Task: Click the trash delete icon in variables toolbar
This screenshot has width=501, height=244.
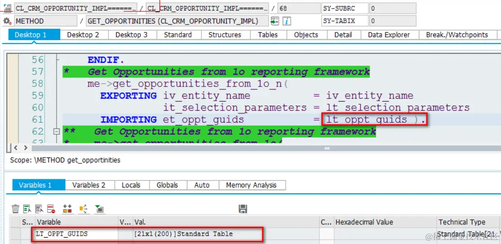Action: (x=15, y=209)
